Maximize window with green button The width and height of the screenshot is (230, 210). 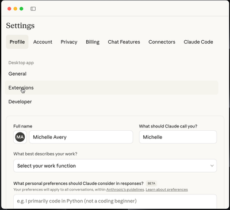pos(21,9)
